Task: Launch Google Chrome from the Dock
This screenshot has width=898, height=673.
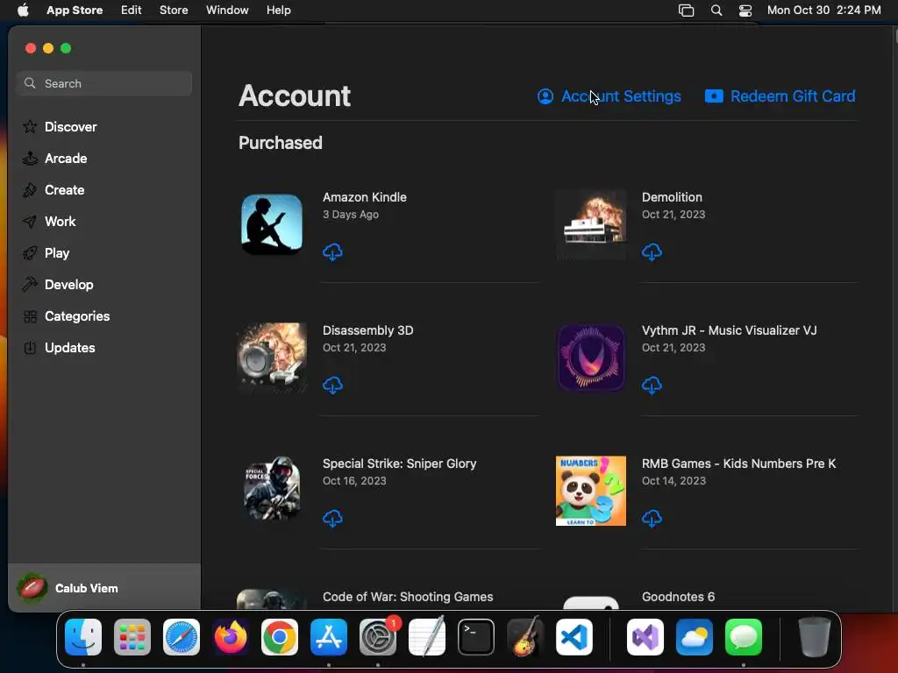Action: tap(280, 637)
